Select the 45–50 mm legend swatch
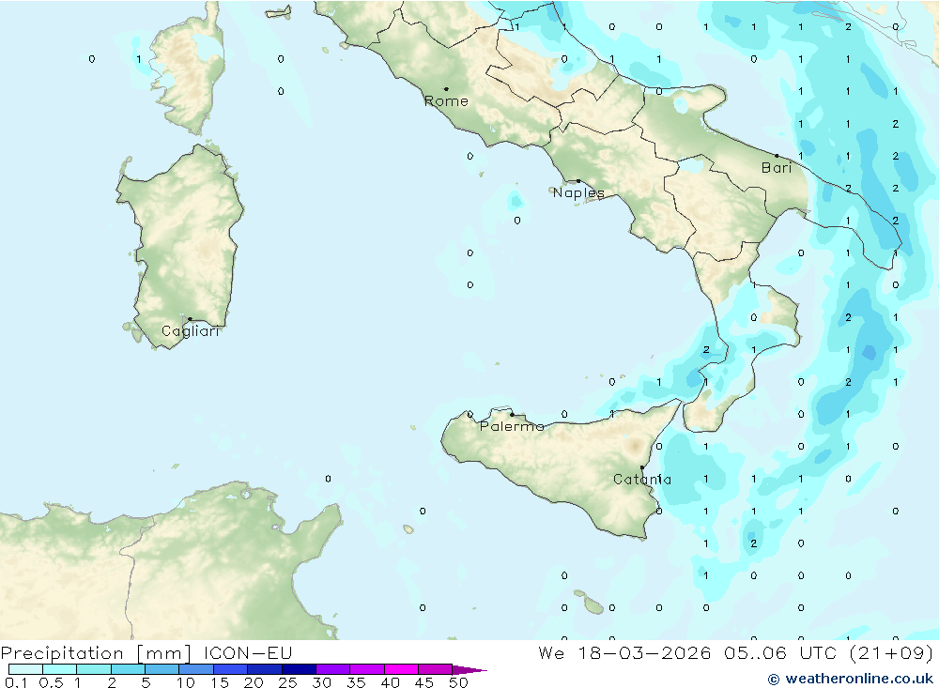 [436, 669]
